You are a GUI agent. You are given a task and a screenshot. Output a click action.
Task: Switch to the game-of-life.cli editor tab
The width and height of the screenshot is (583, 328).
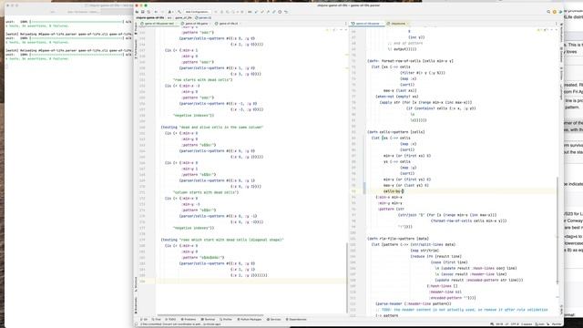(228, 24)
